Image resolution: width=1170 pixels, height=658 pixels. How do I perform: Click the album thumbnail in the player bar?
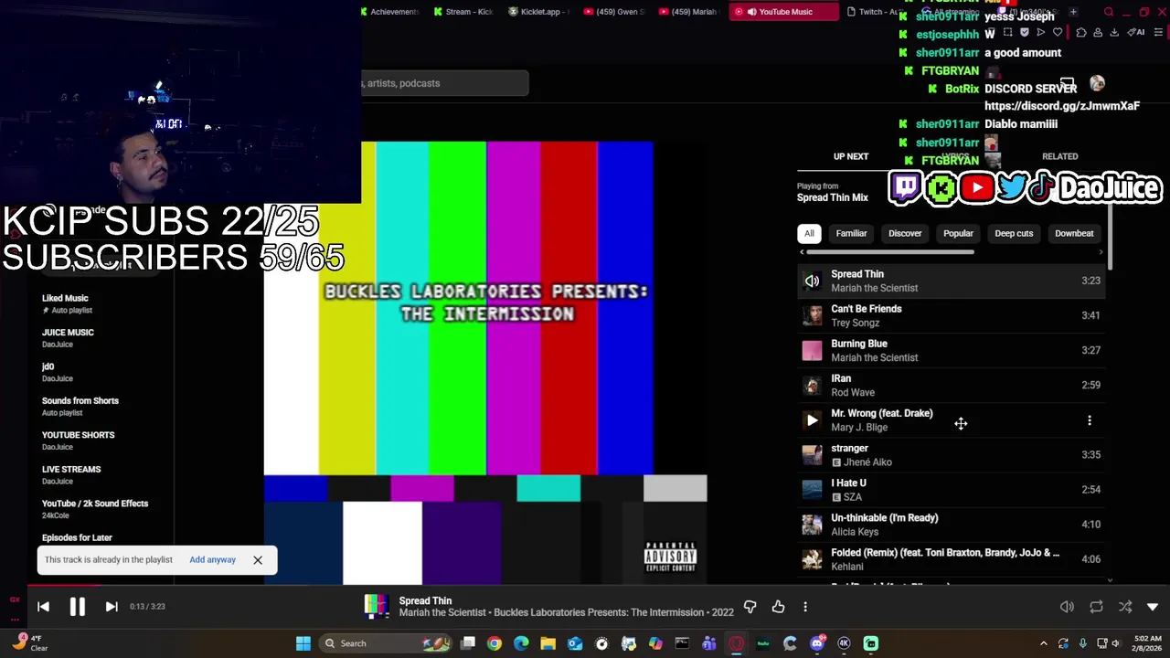377,607
